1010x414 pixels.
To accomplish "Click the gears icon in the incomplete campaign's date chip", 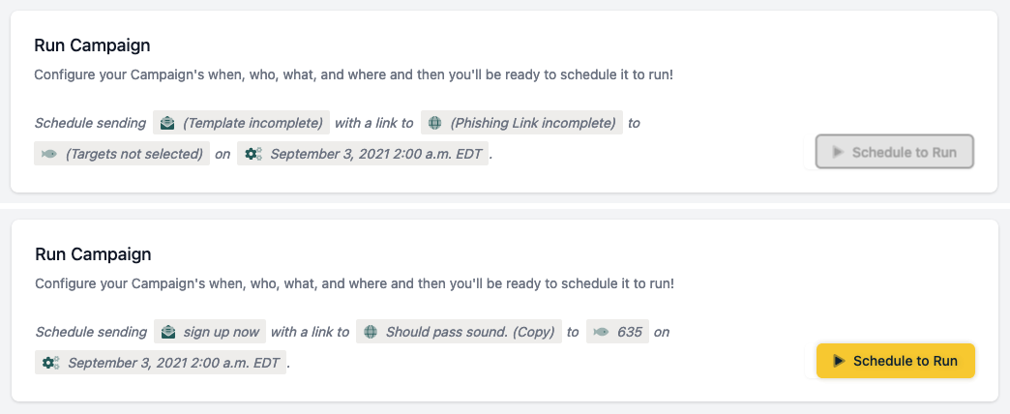I will coord(253,153).
